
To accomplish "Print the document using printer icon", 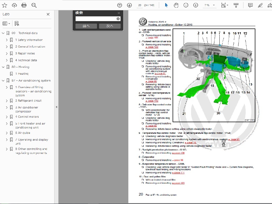I will pyautogui.click(x=24, y=5).
